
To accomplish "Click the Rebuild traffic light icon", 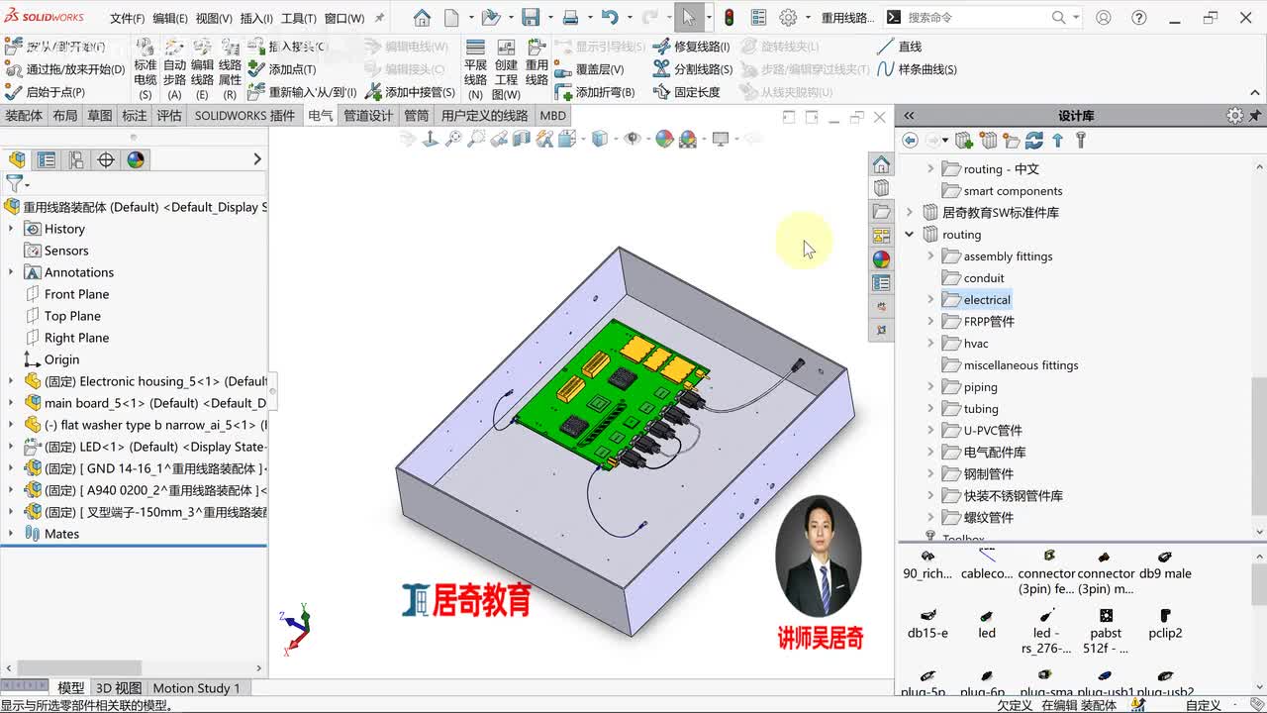I will [730, 18].
